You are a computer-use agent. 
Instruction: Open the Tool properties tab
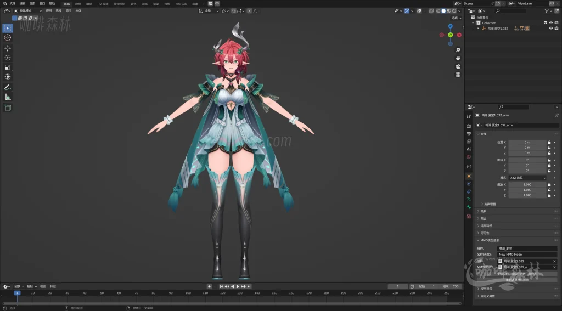pos(469,116)
